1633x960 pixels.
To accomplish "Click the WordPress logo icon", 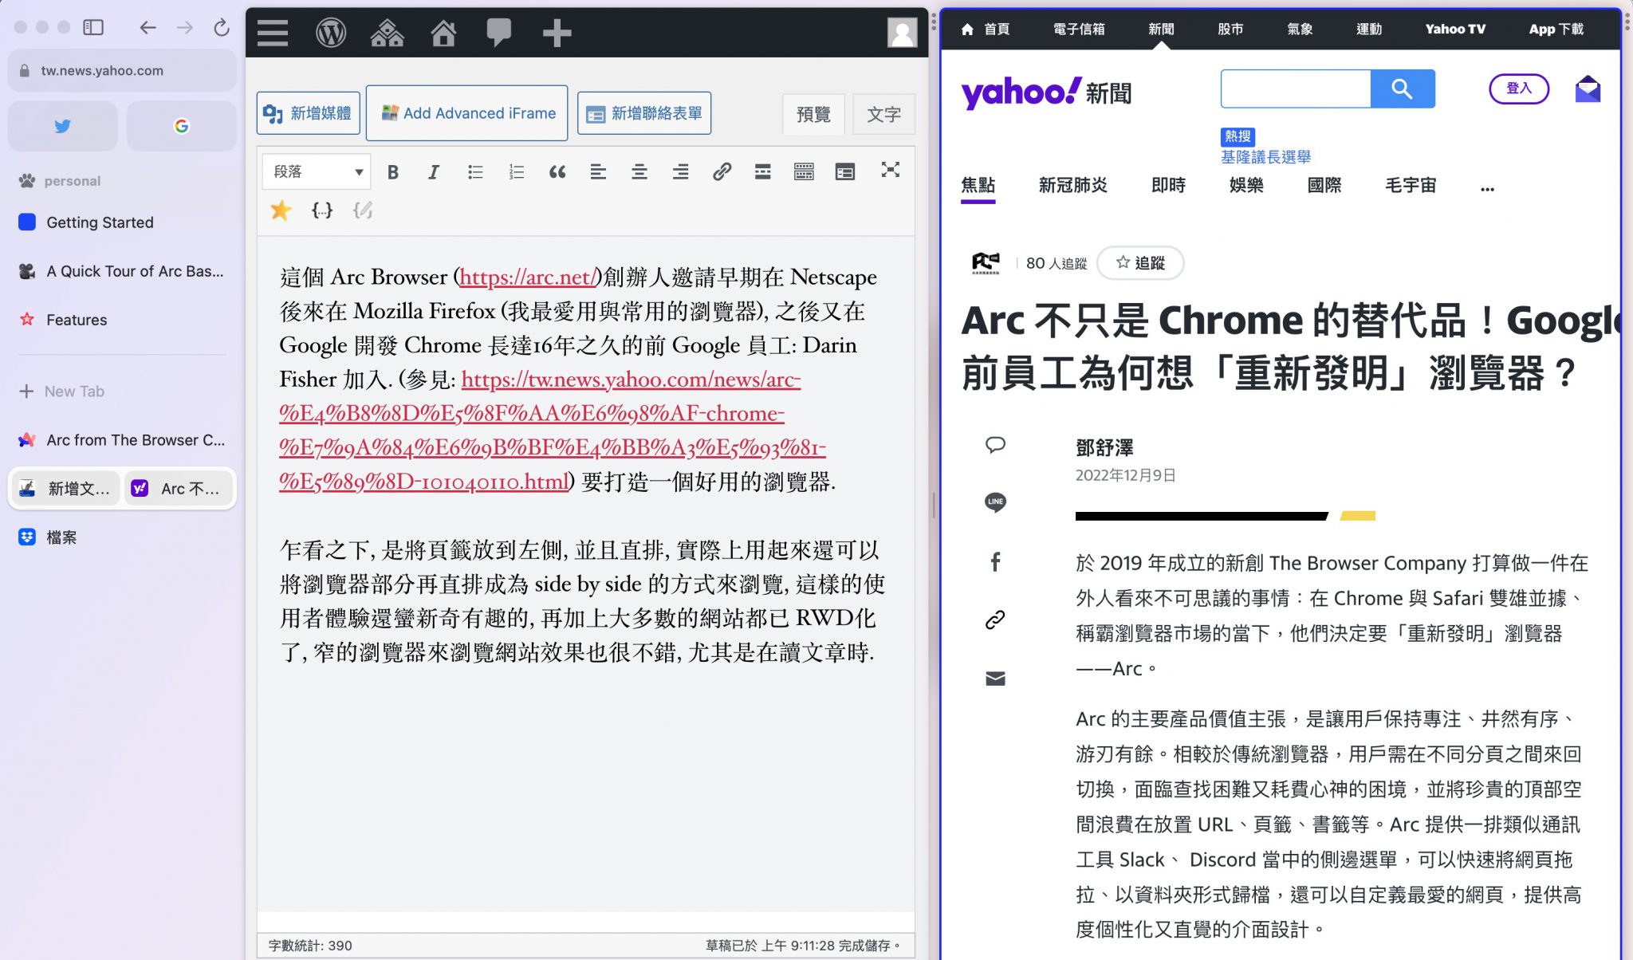I will pos(331,33).
